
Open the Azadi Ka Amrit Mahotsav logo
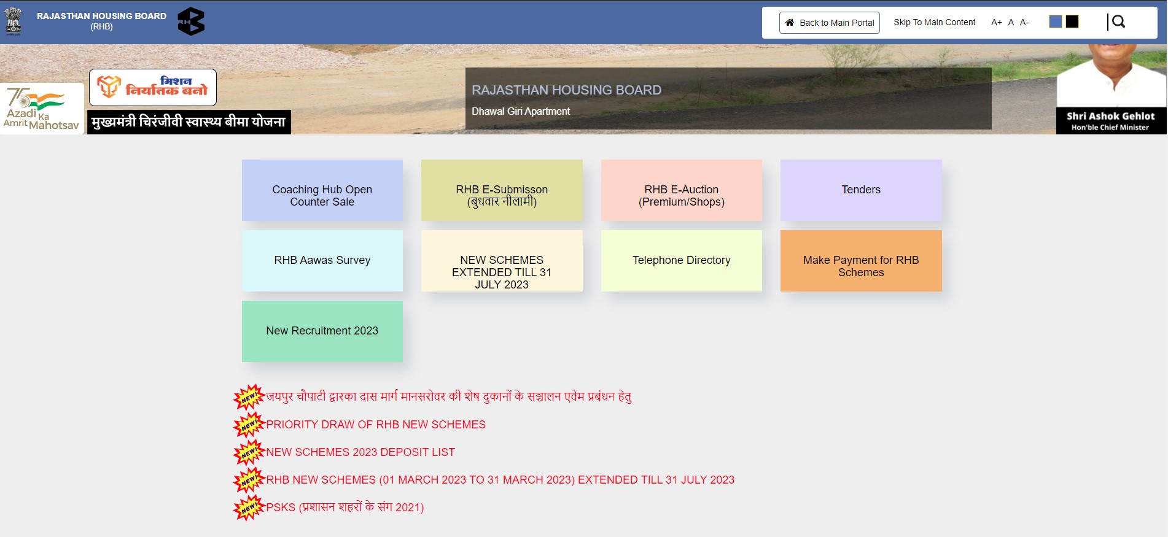click(42, 109)
